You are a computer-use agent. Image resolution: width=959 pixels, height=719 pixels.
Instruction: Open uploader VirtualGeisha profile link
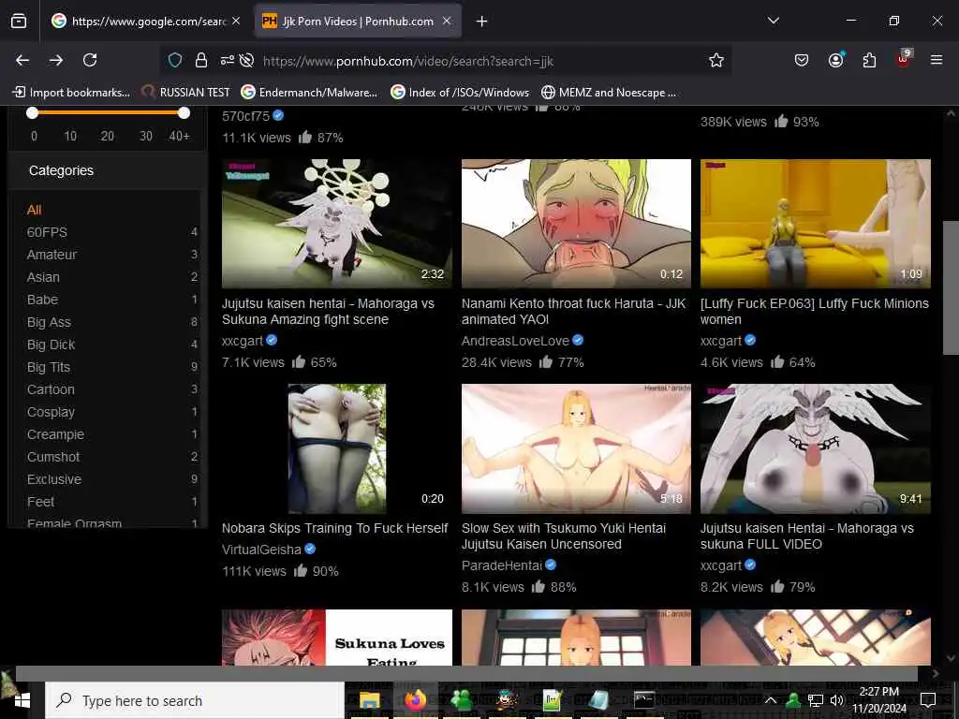click(x=262, y=550)
